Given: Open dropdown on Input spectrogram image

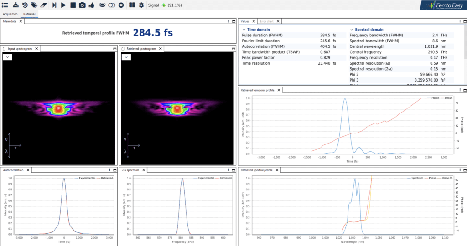Looking at the screenshot, I should pos(7,57).
